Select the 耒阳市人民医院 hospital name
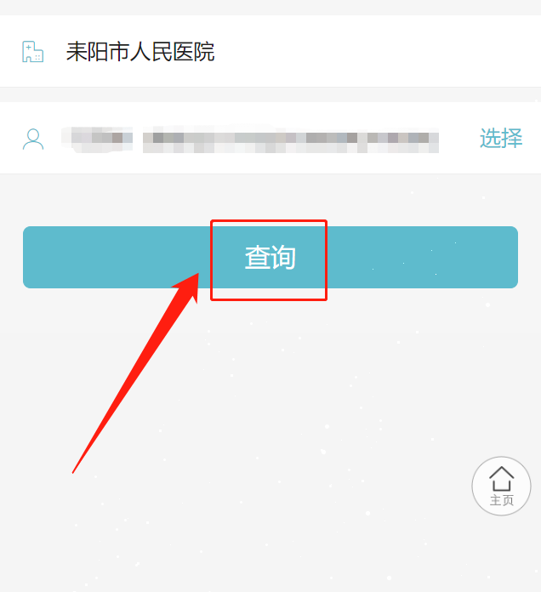Viewport: 541px width, 592px height. point(140,52)
